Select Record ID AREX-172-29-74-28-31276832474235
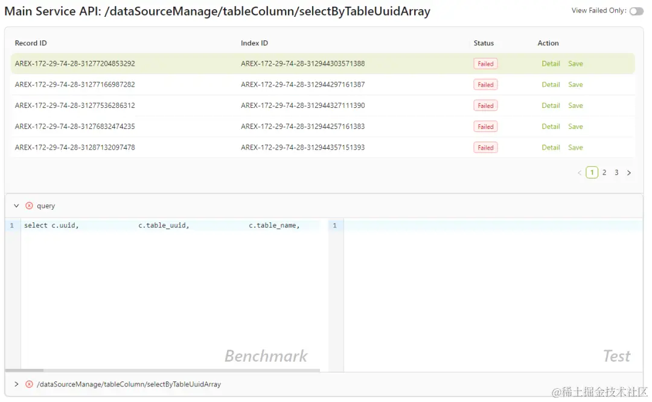 point(75,126)
